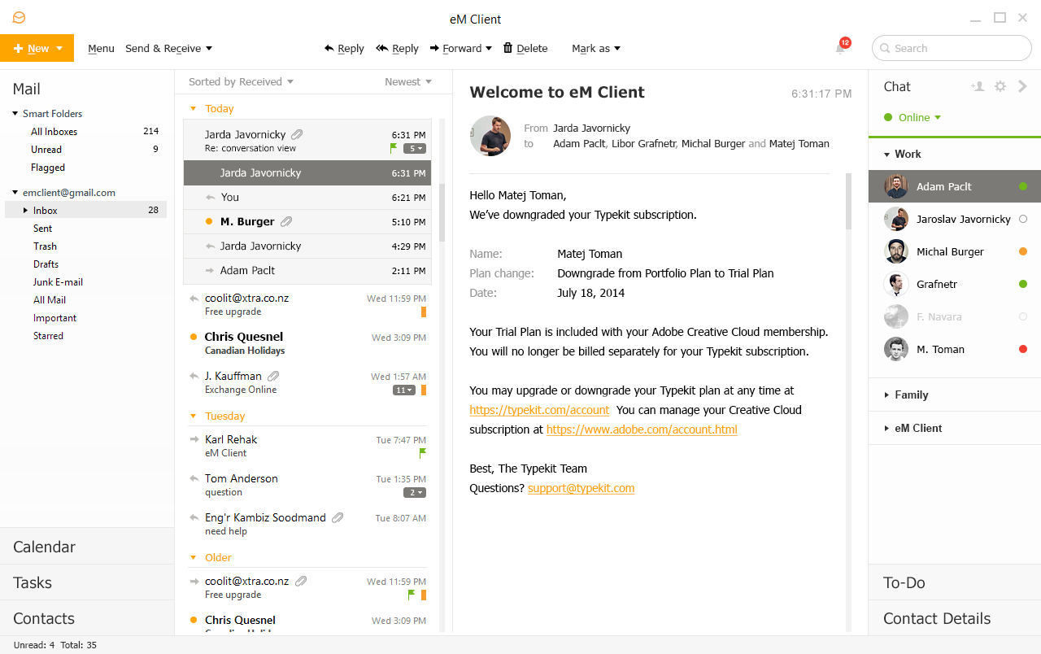Open typekit.com/account link
Viewport: 1041px width, 654px height.
(x=539, y=410)
